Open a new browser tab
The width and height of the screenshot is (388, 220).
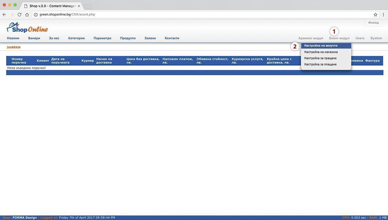(88, 6)
